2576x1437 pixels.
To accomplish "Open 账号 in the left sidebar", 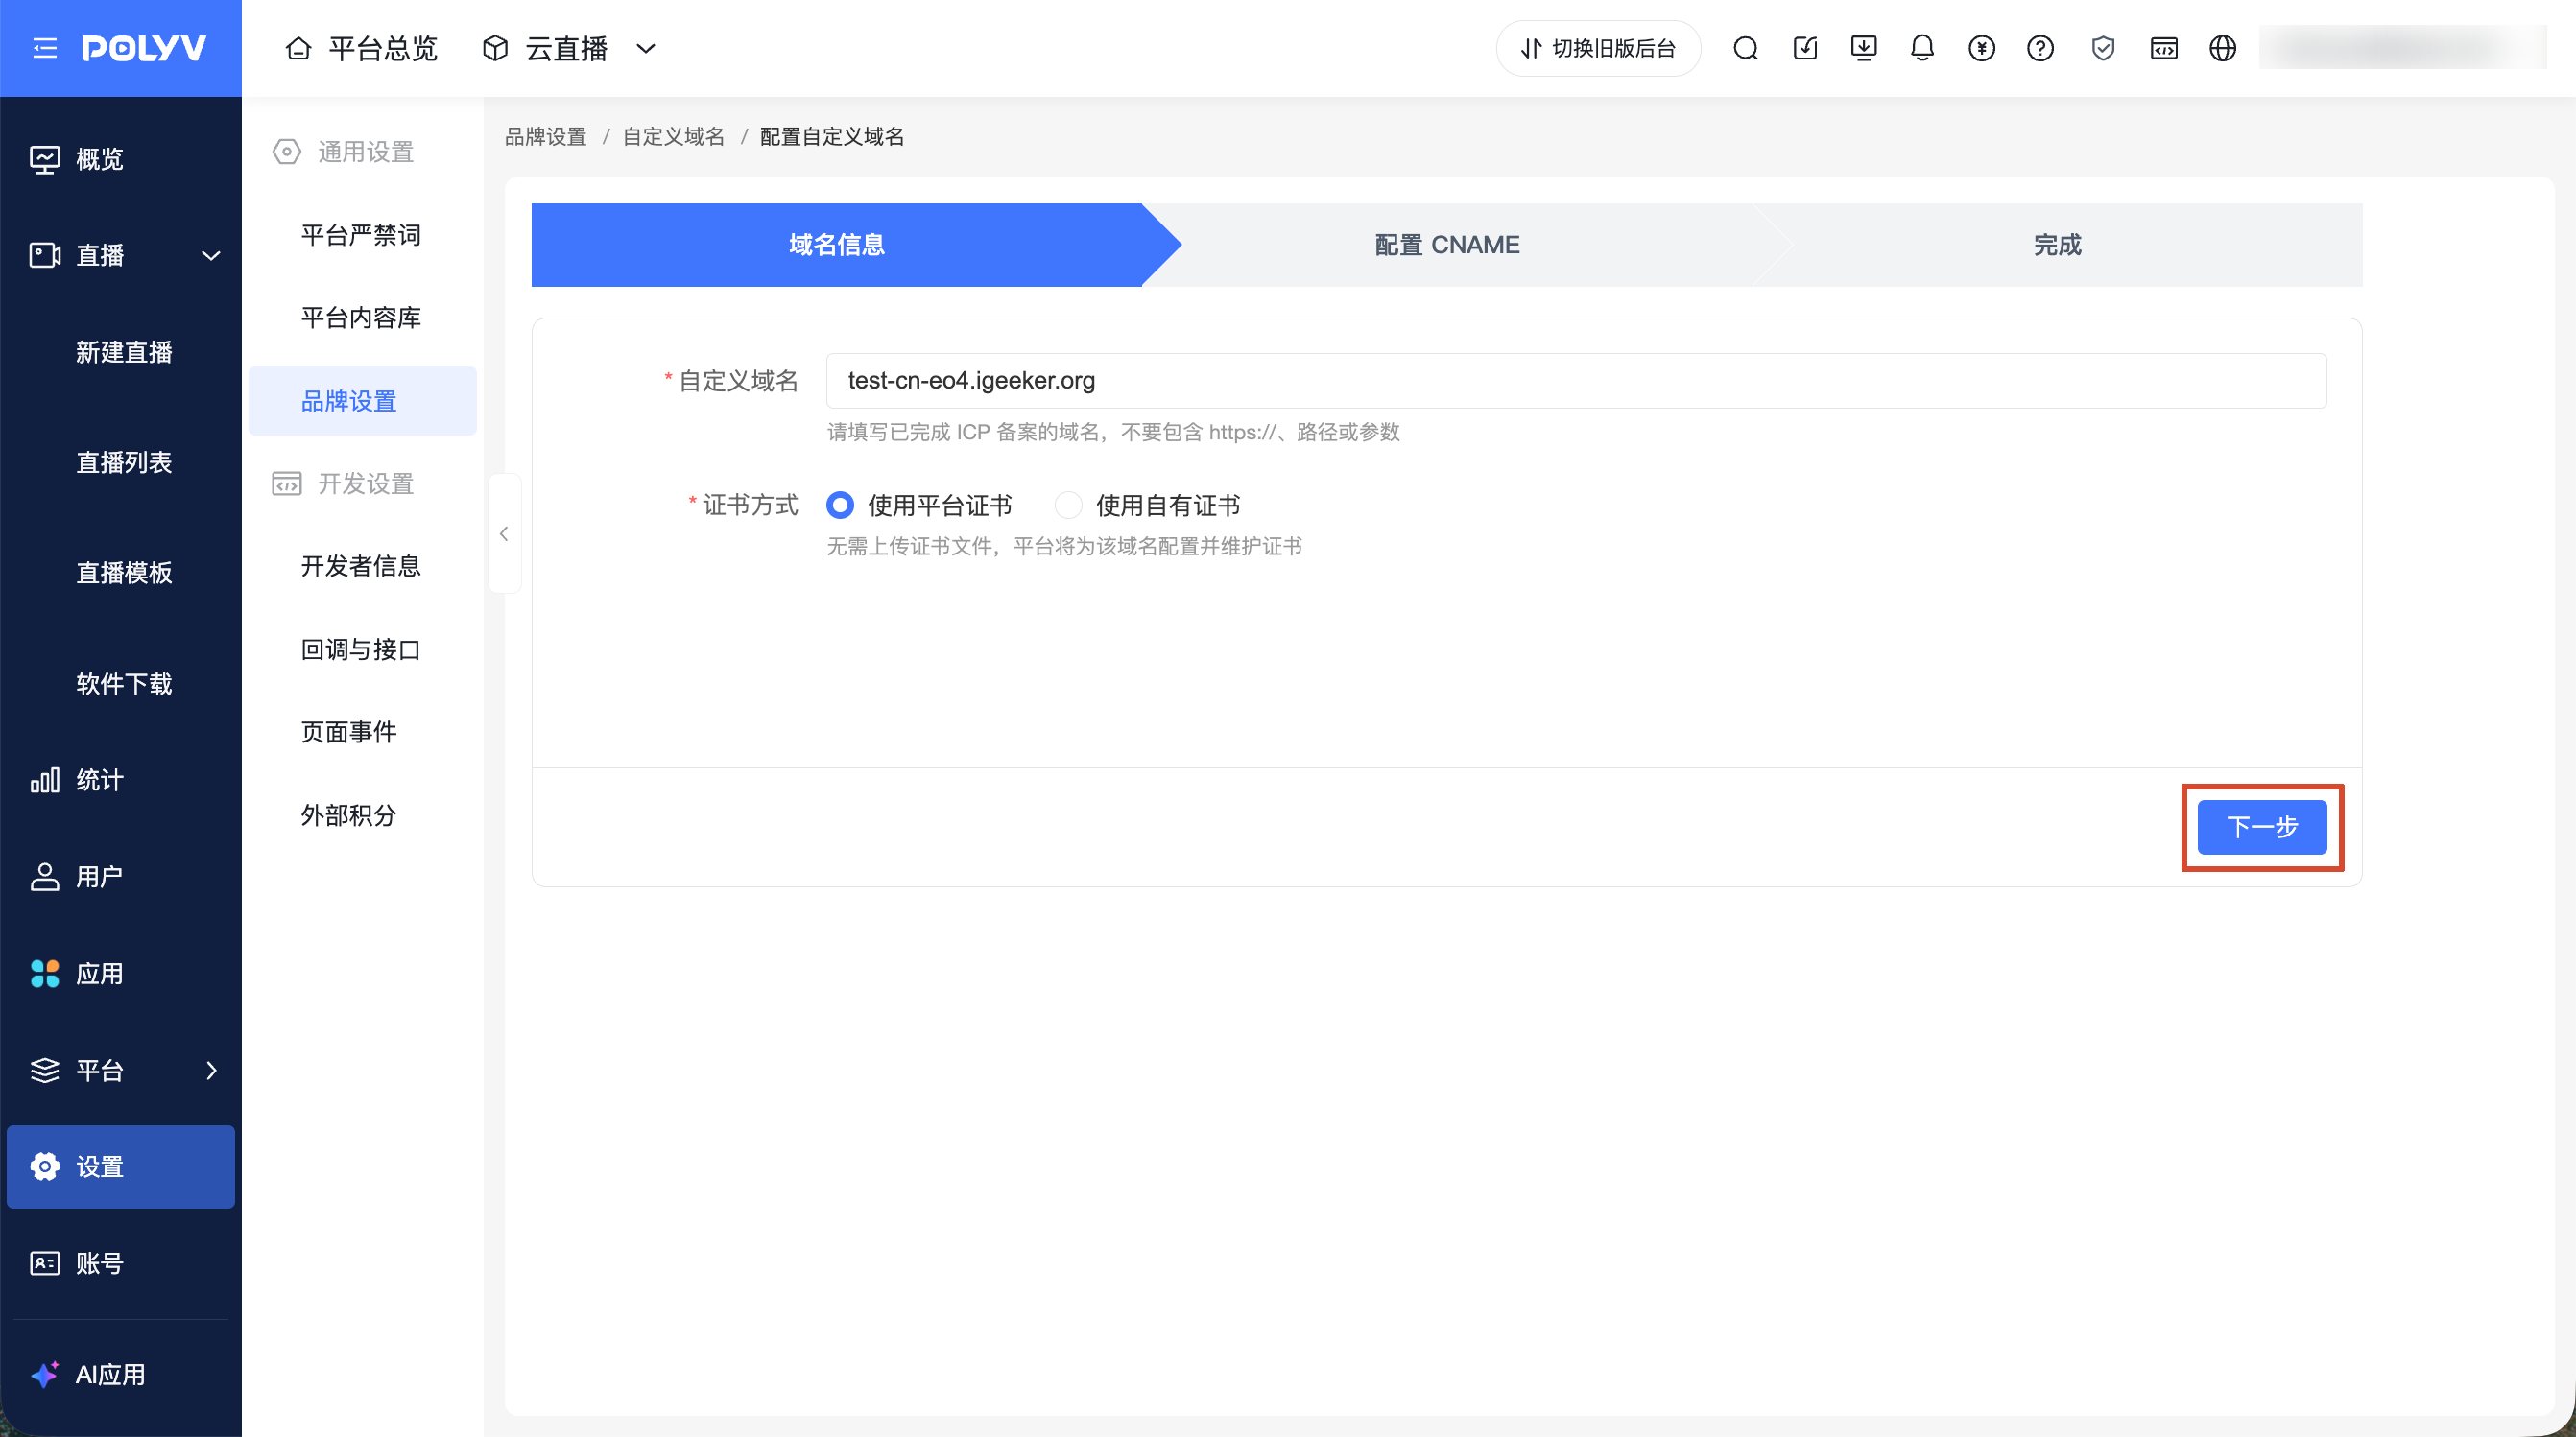I will [120, 1263].
